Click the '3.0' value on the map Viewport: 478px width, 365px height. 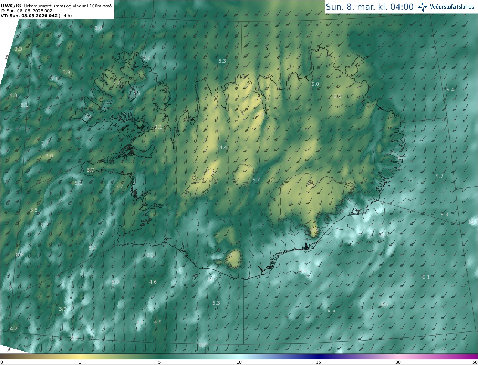(x=49, y=156)
